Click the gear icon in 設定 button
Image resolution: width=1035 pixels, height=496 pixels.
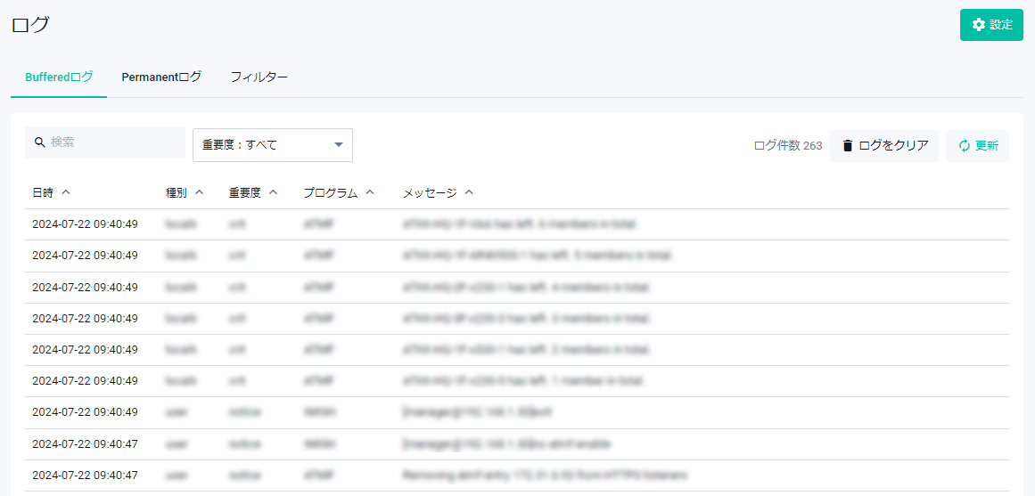click(x=979, y=25)
